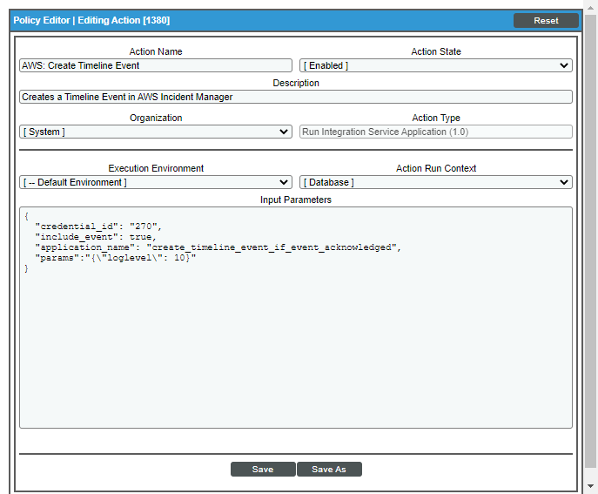Edit the Description text field

point(296,97)
